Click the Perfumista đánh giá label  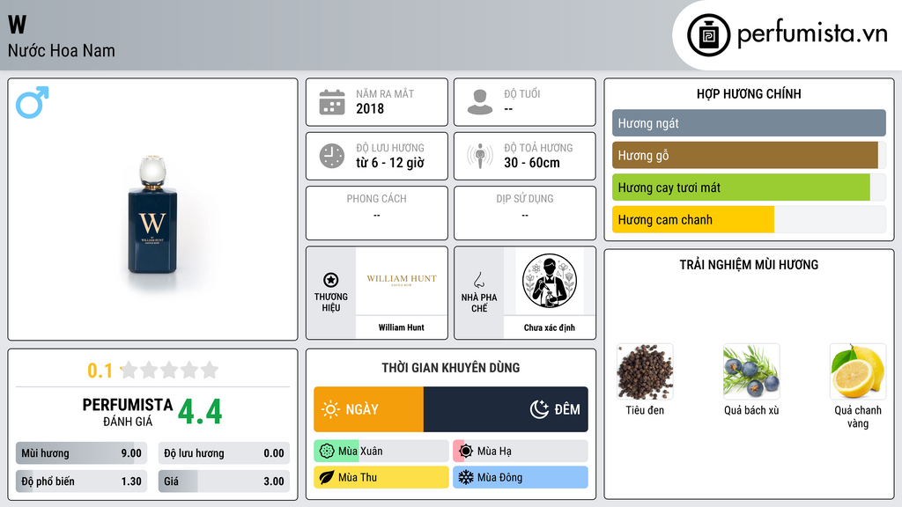pos(128,412)
